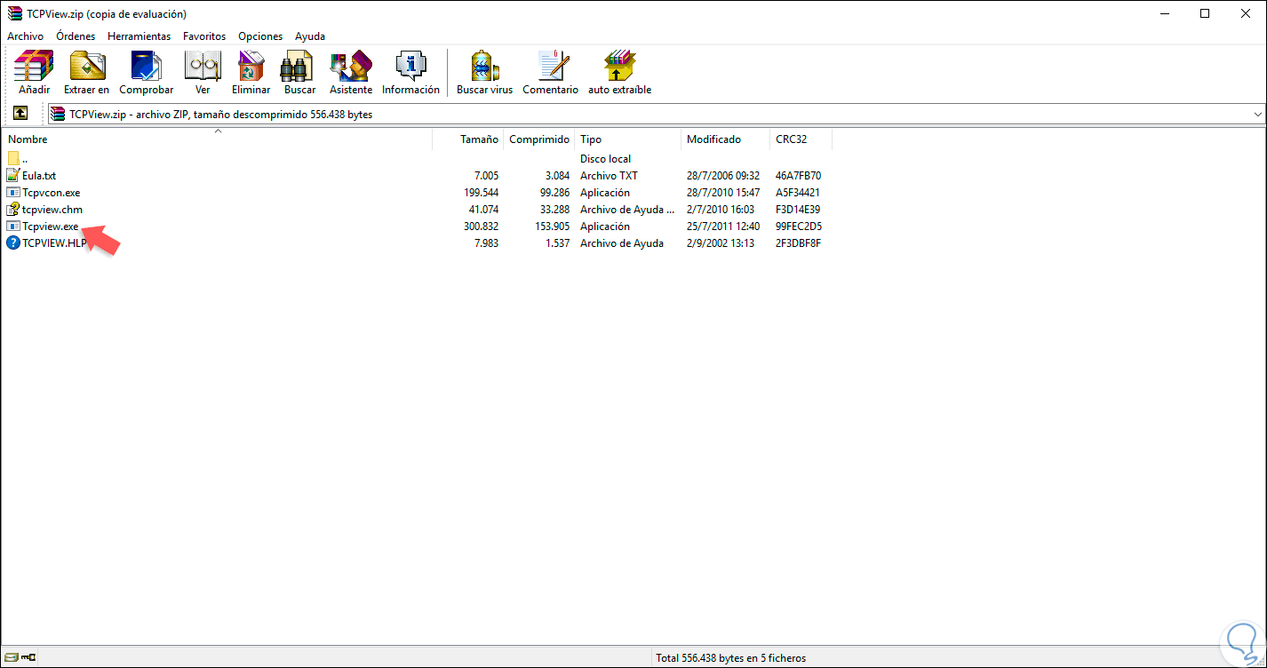Click the WinRAR icon in title bar

[x=13, y=13]
